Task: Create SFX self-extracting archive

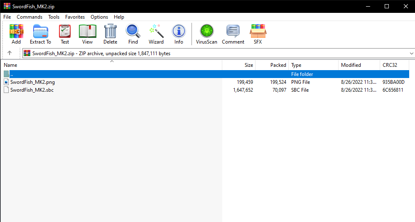Action: point(258,34)
